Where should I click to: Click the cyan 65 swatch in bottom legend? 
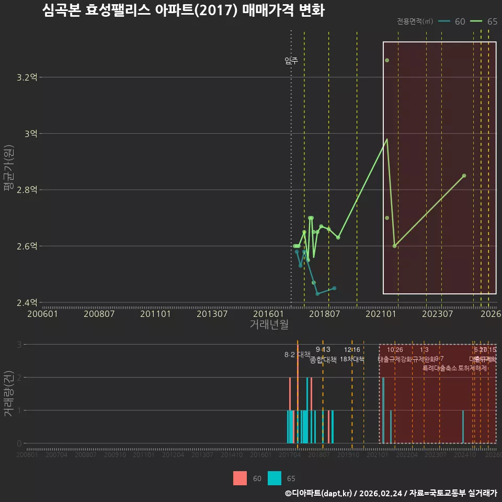coord(275,478)
